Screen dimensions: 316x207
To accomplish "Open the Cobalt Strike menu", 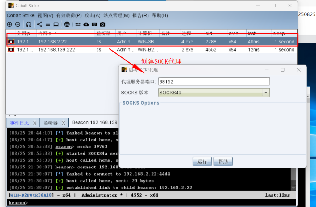I will tap(21, 15).
